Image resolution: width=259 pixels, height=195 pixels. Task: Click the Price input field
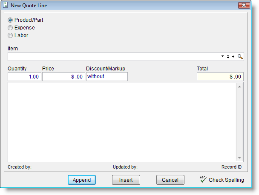pyautogui.click(x=63, y=77)
